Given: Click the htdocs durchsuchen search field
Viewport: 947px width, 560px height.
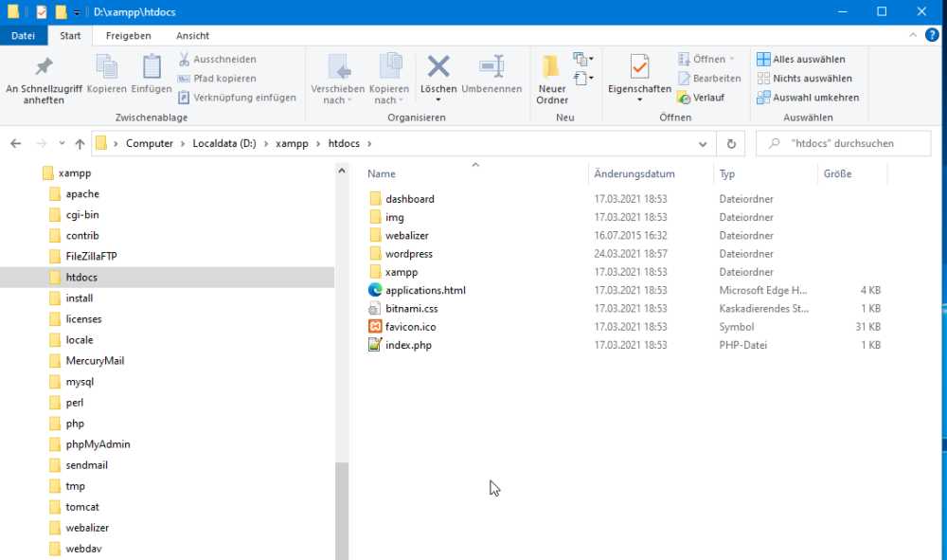Looking at the screenshot, I should click(x=843, y=143).
